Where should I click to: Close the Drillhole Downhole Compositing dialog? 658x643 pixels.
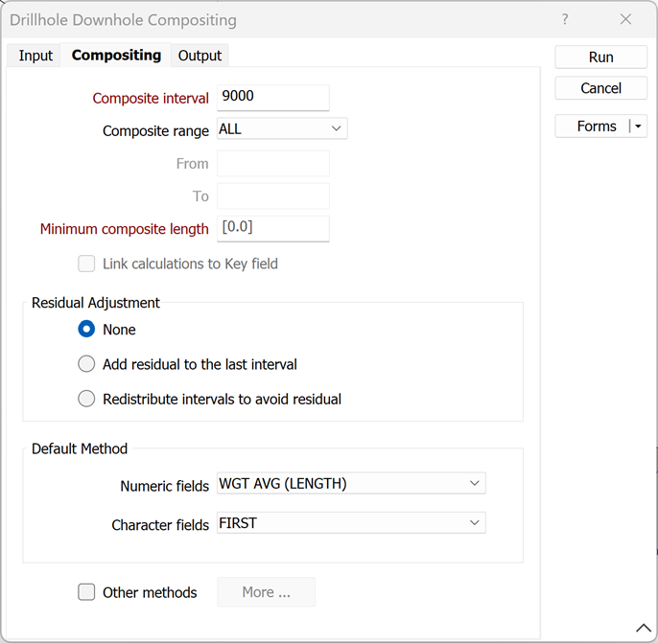[625, 19]
